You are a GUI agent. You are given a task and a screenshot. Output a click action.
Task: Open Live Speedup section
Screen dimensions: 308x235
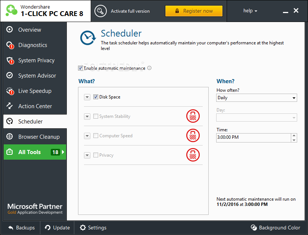click(x=35, y=91)
